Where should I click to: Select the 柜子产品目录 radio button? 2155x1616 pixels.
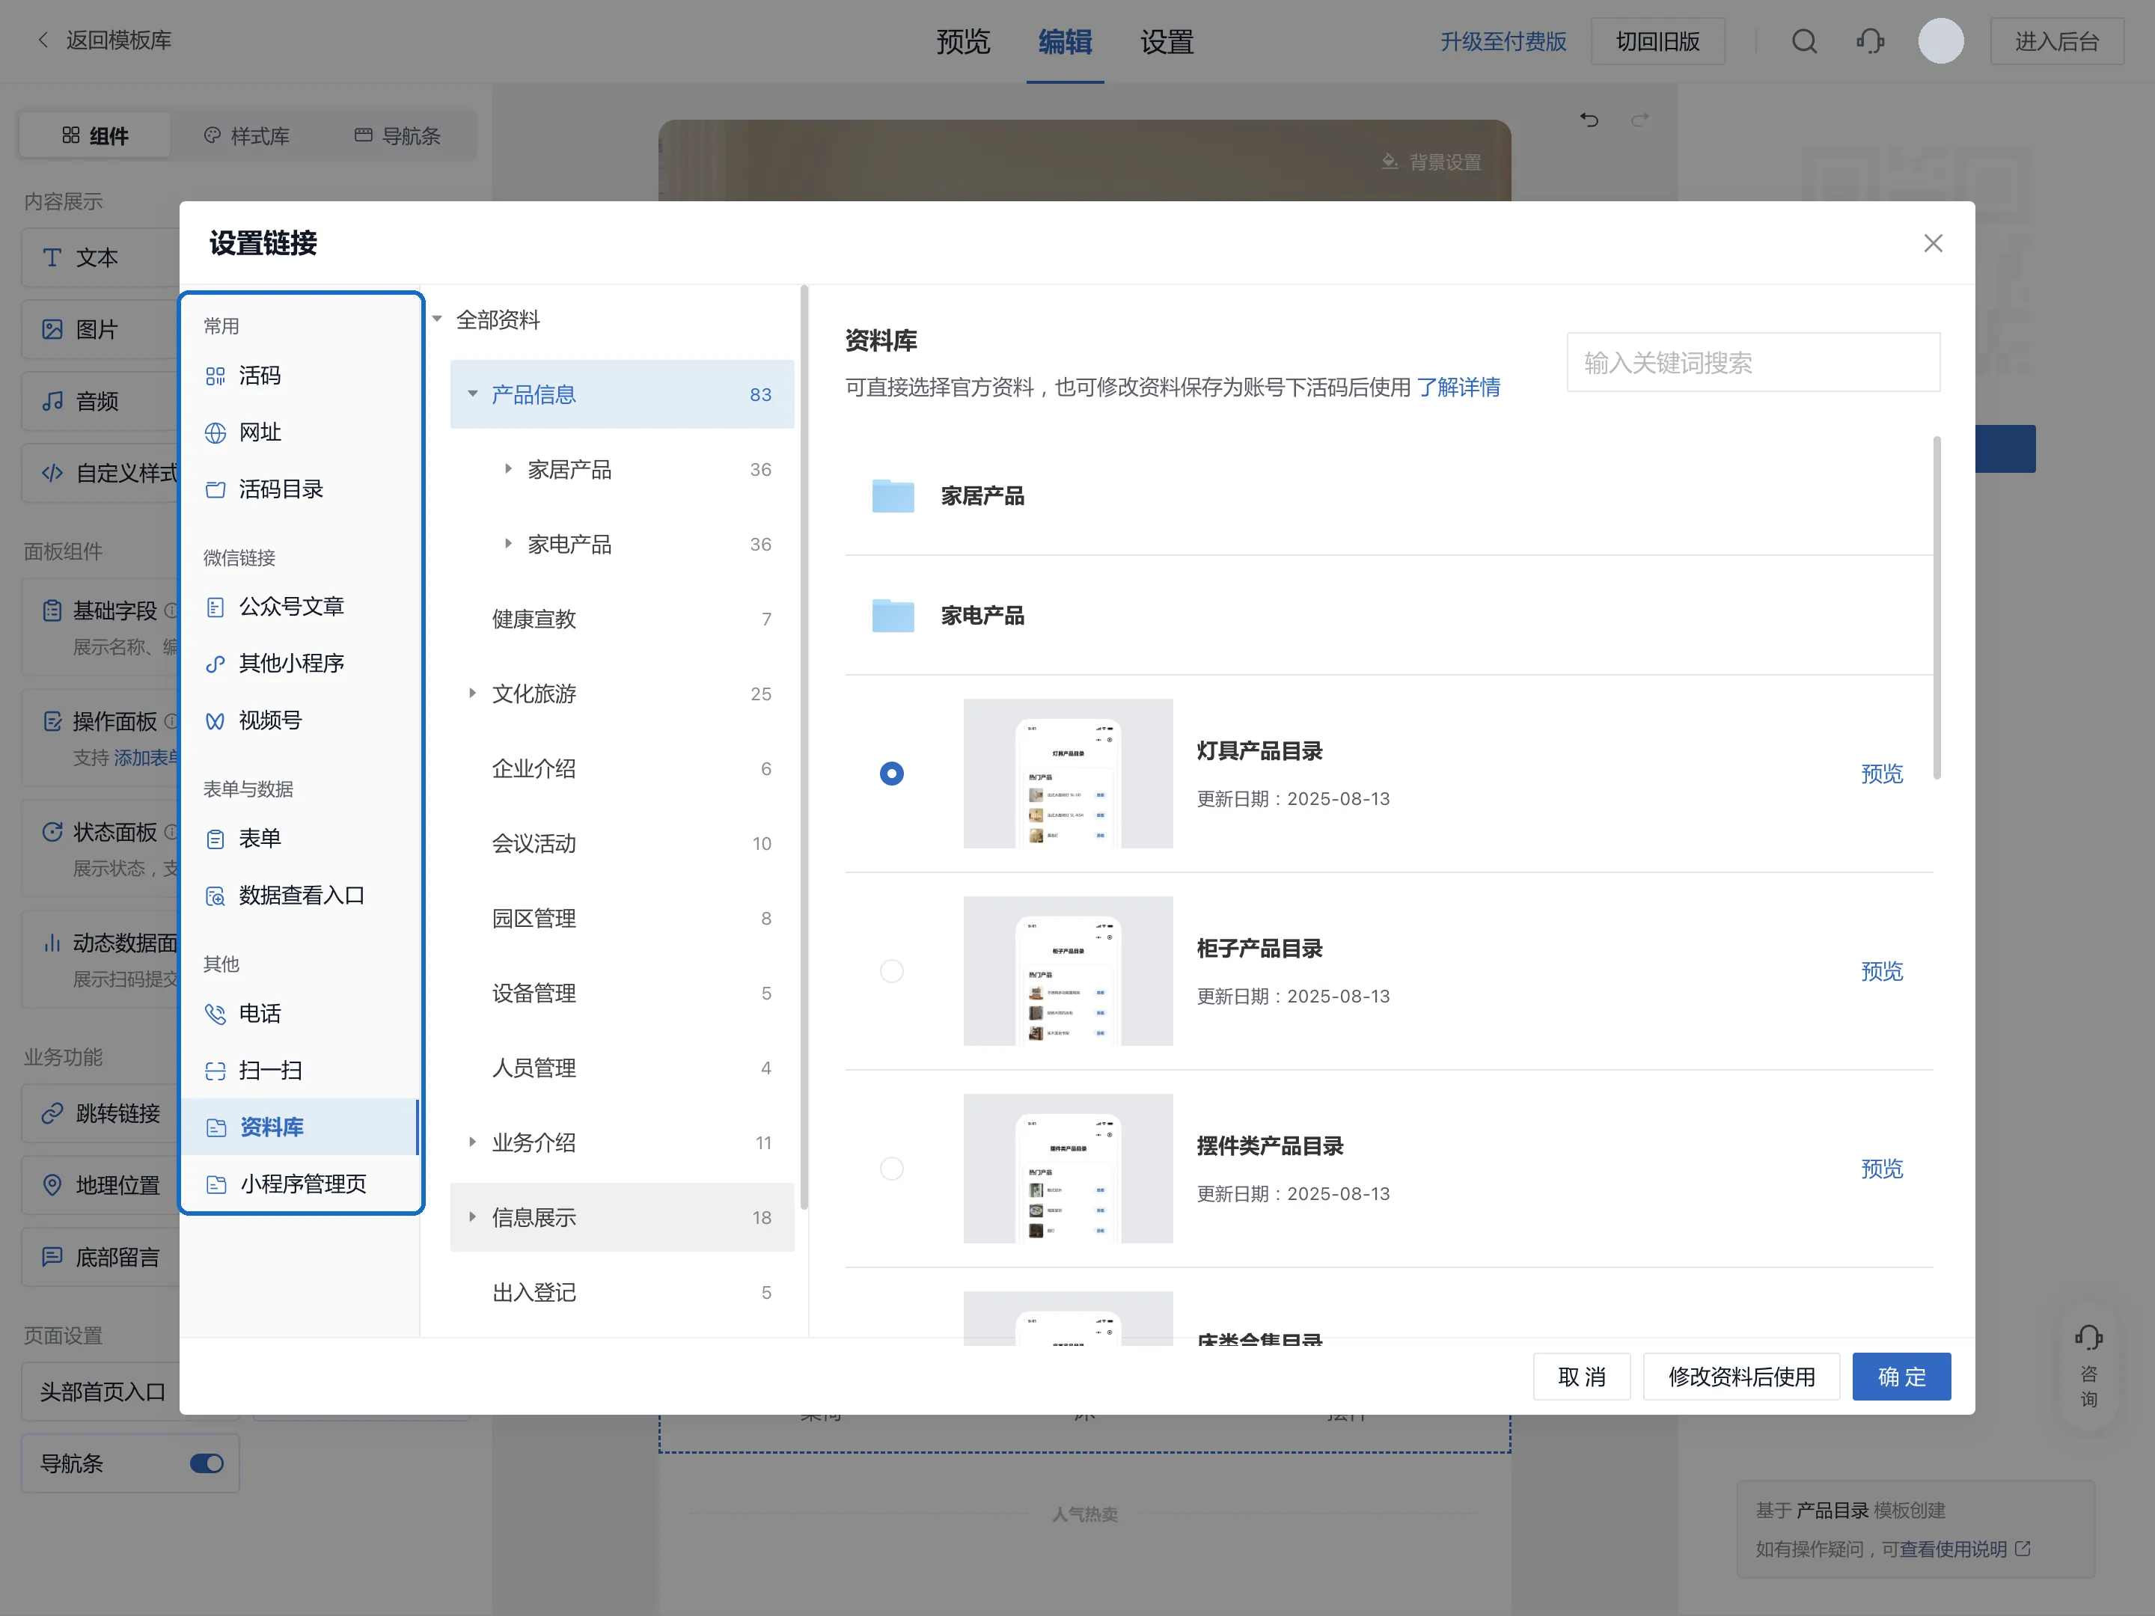click(x=891, y=971)
